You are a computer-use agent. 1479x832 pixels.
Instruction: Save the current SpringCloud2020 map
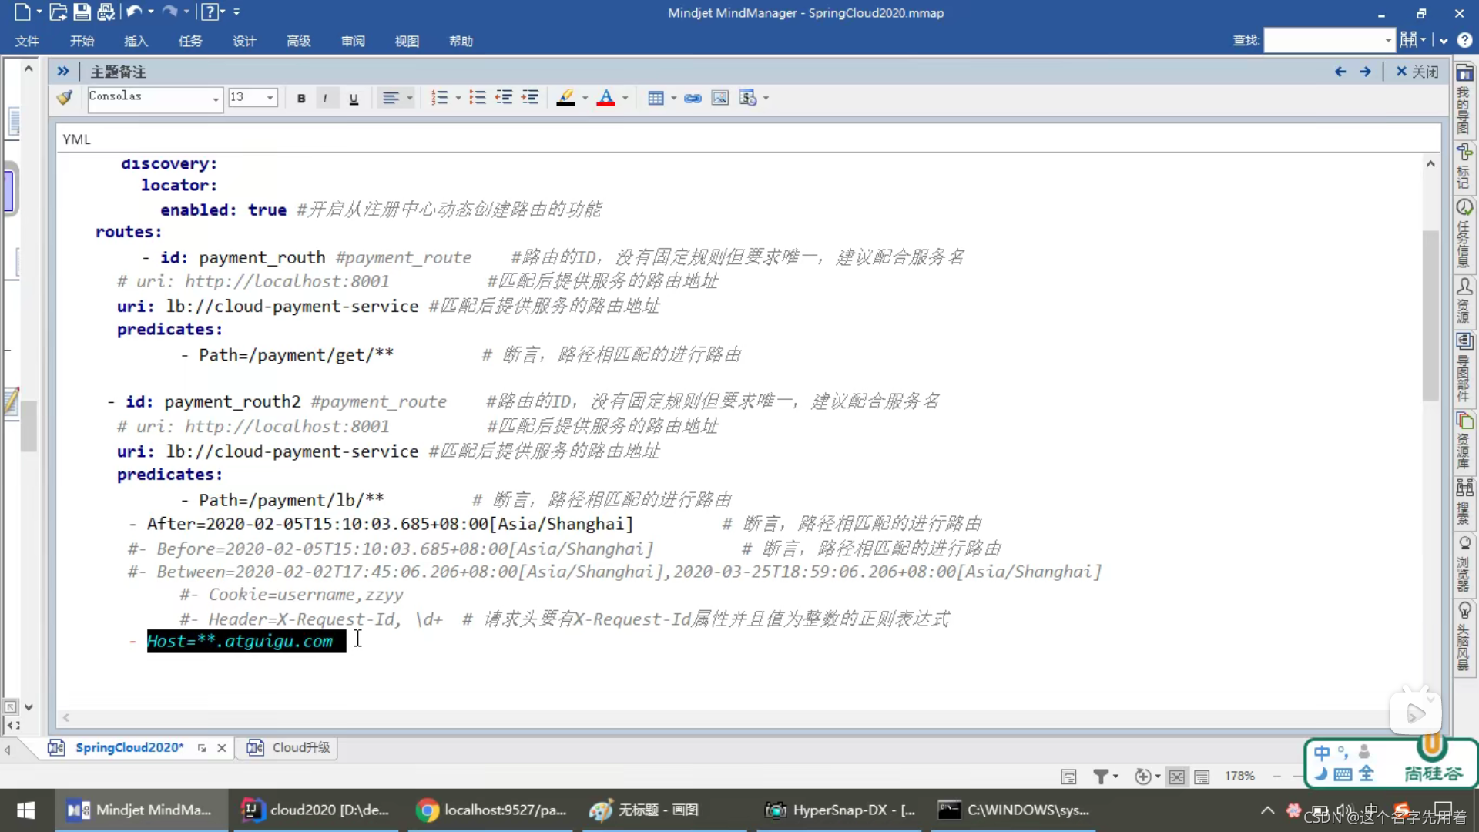point(82,12)
